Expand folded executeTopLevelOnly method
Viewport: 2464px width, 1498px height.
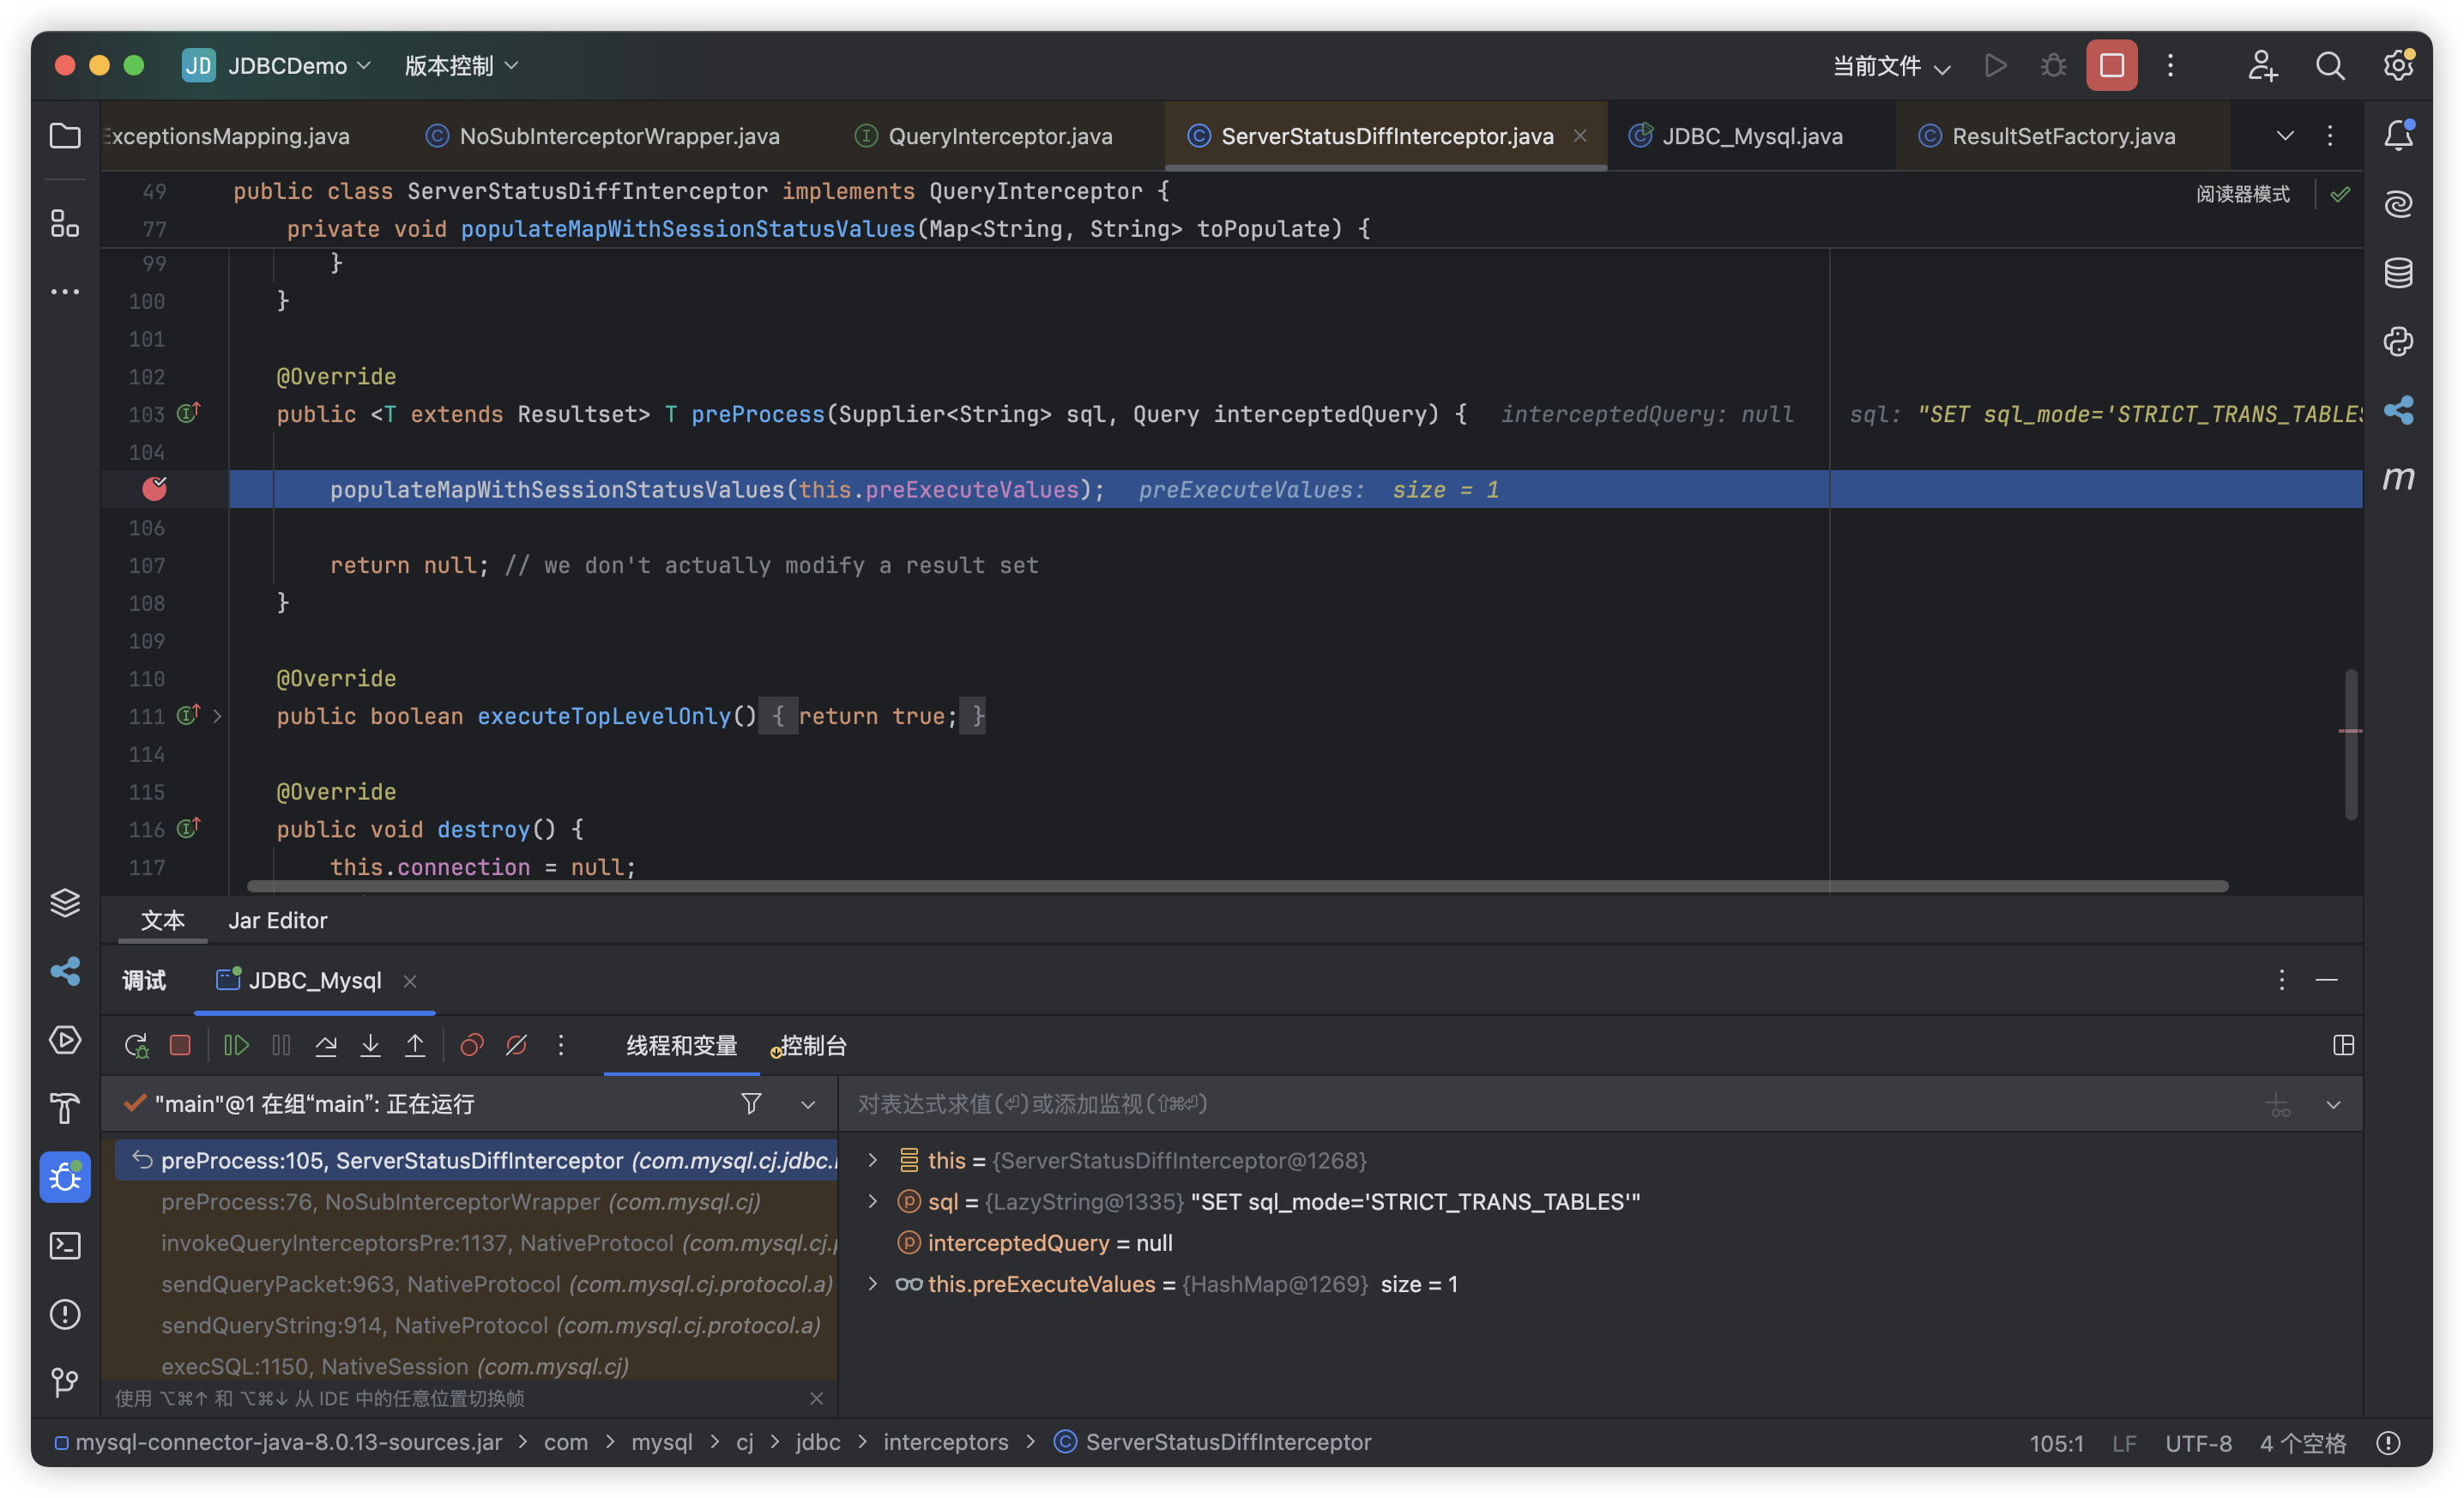(217, 716)
